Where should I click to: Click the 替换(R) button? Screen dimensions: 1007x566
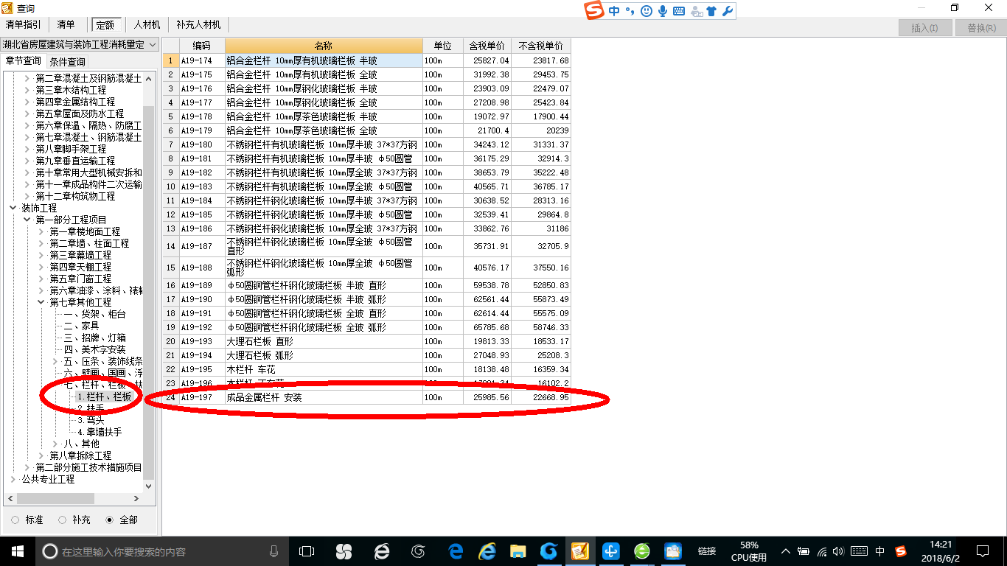coord(980,28)
